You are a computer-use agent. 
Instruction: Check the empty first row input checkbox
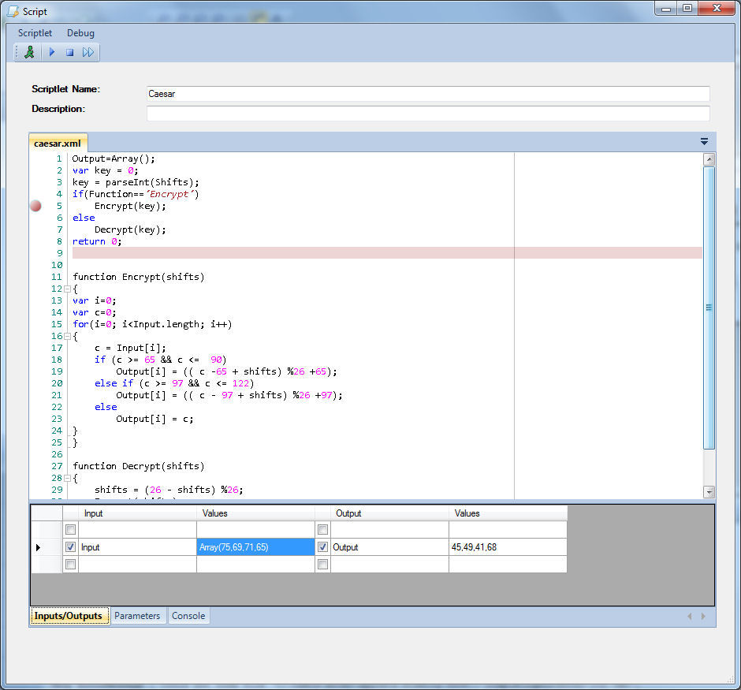[x=71, y=530]
